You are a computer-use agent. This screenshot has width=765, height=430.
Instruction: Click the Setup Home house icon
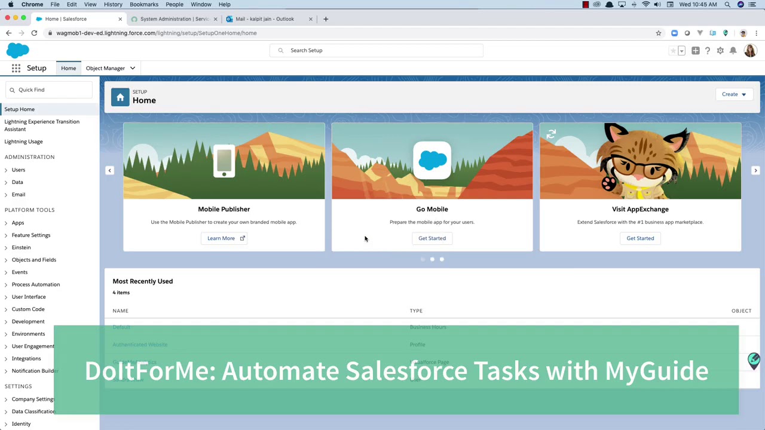pyautogui.click(x=120, y=97)
